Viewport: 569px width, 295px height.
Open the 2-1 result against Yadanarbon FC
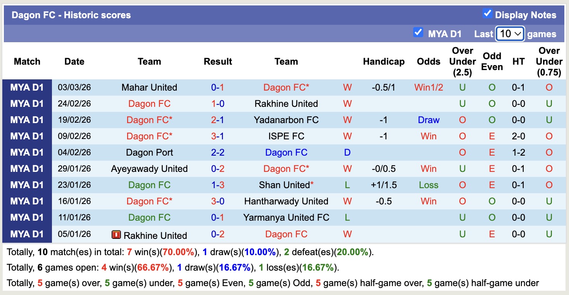(x=218, y=120)
